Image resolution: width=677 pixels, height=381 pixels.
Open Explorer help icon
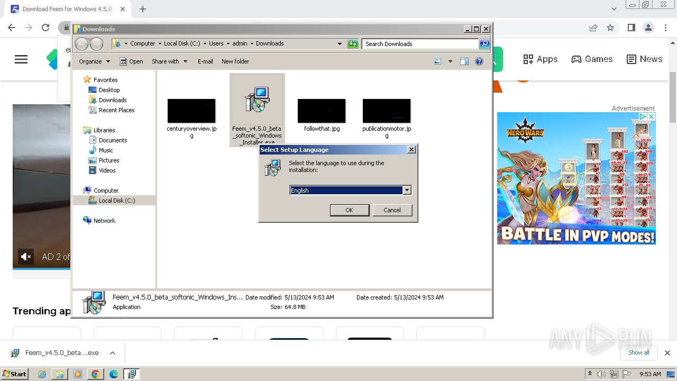(x=479, y=61)
